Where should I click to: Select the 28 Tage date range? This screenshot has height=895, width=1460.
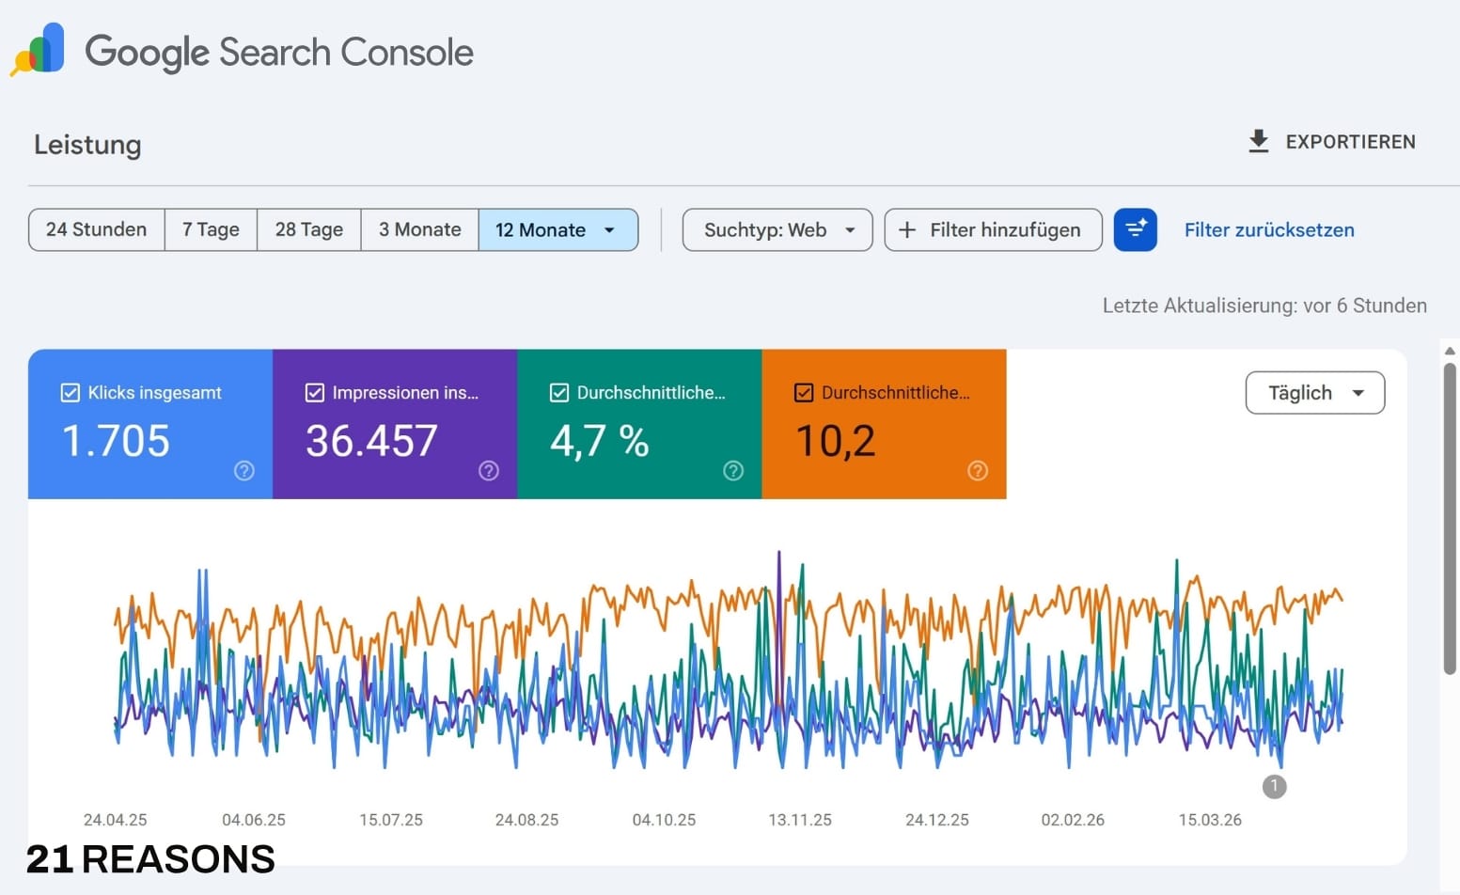point(309,230)
